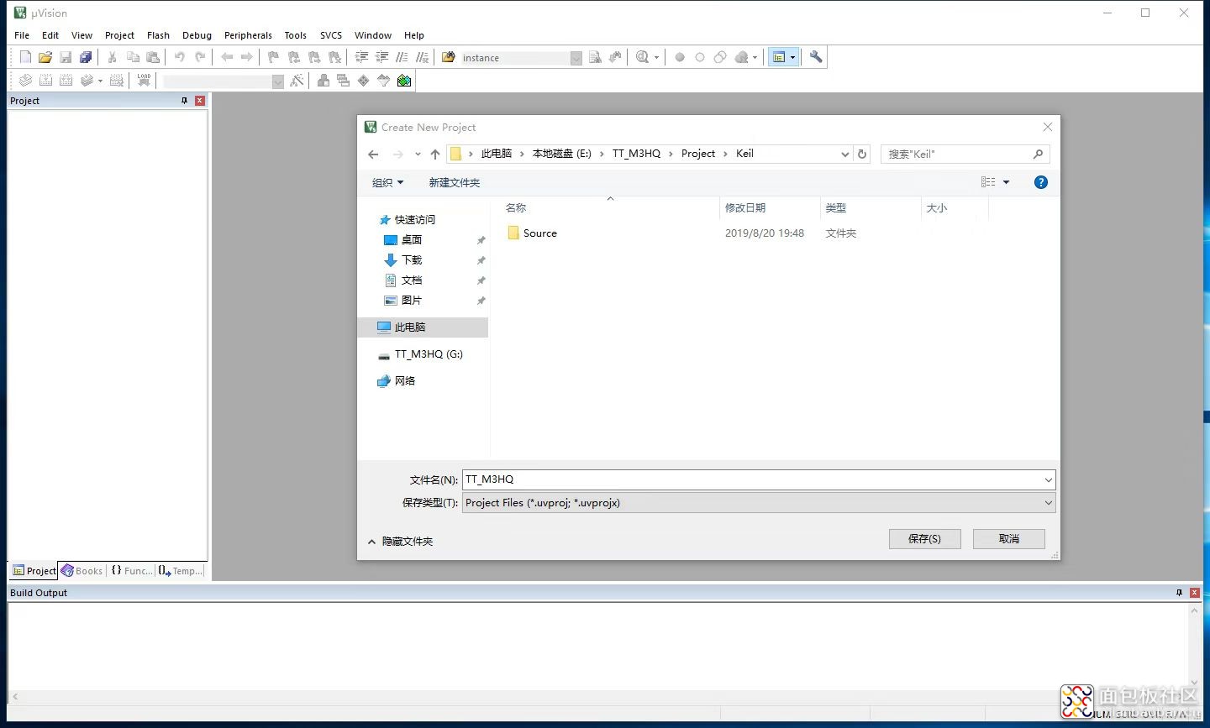This screenshot has height=728, width=1210.
Task: Click the Save toolbar icon
Action: [66, 57]
